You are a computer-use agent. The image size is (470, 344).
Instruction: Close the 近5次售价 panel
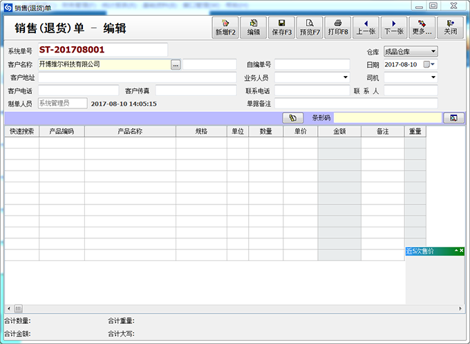tap(461, 250)
